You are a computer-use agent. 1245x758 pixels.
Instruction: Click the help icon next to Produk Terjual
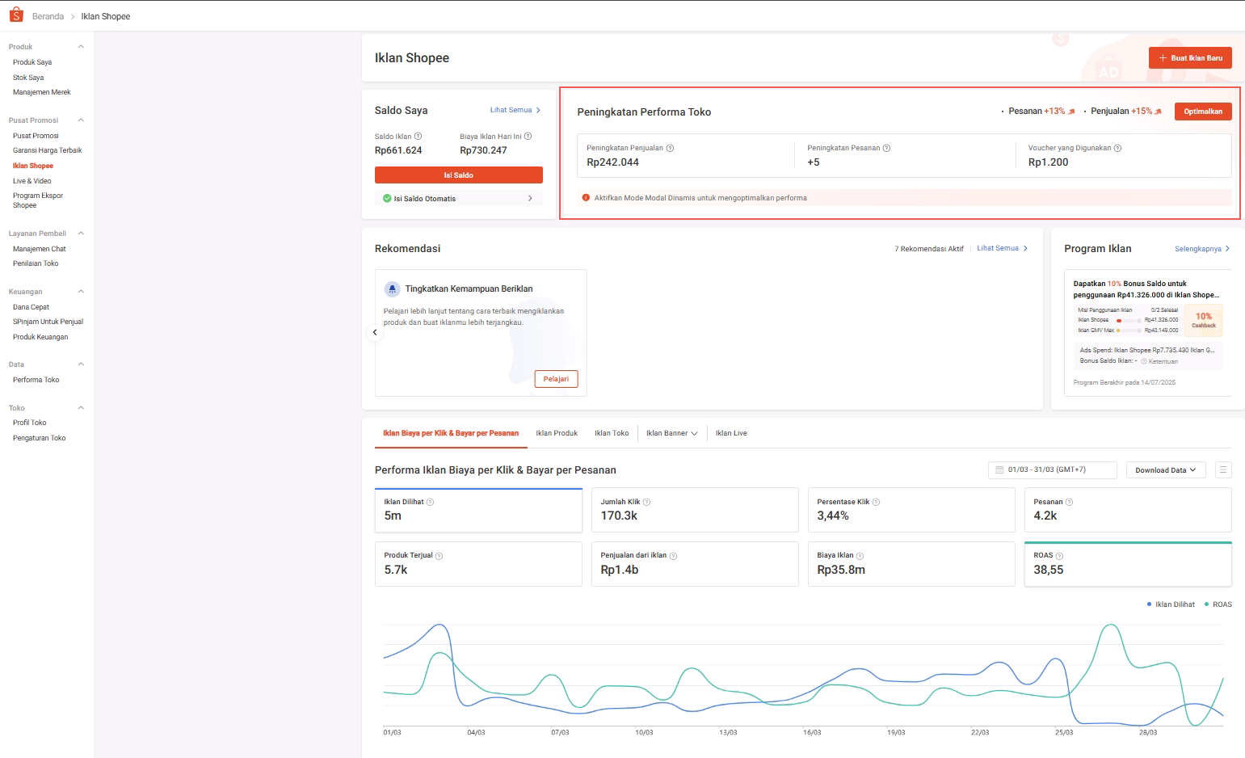(x=439, y=556)
